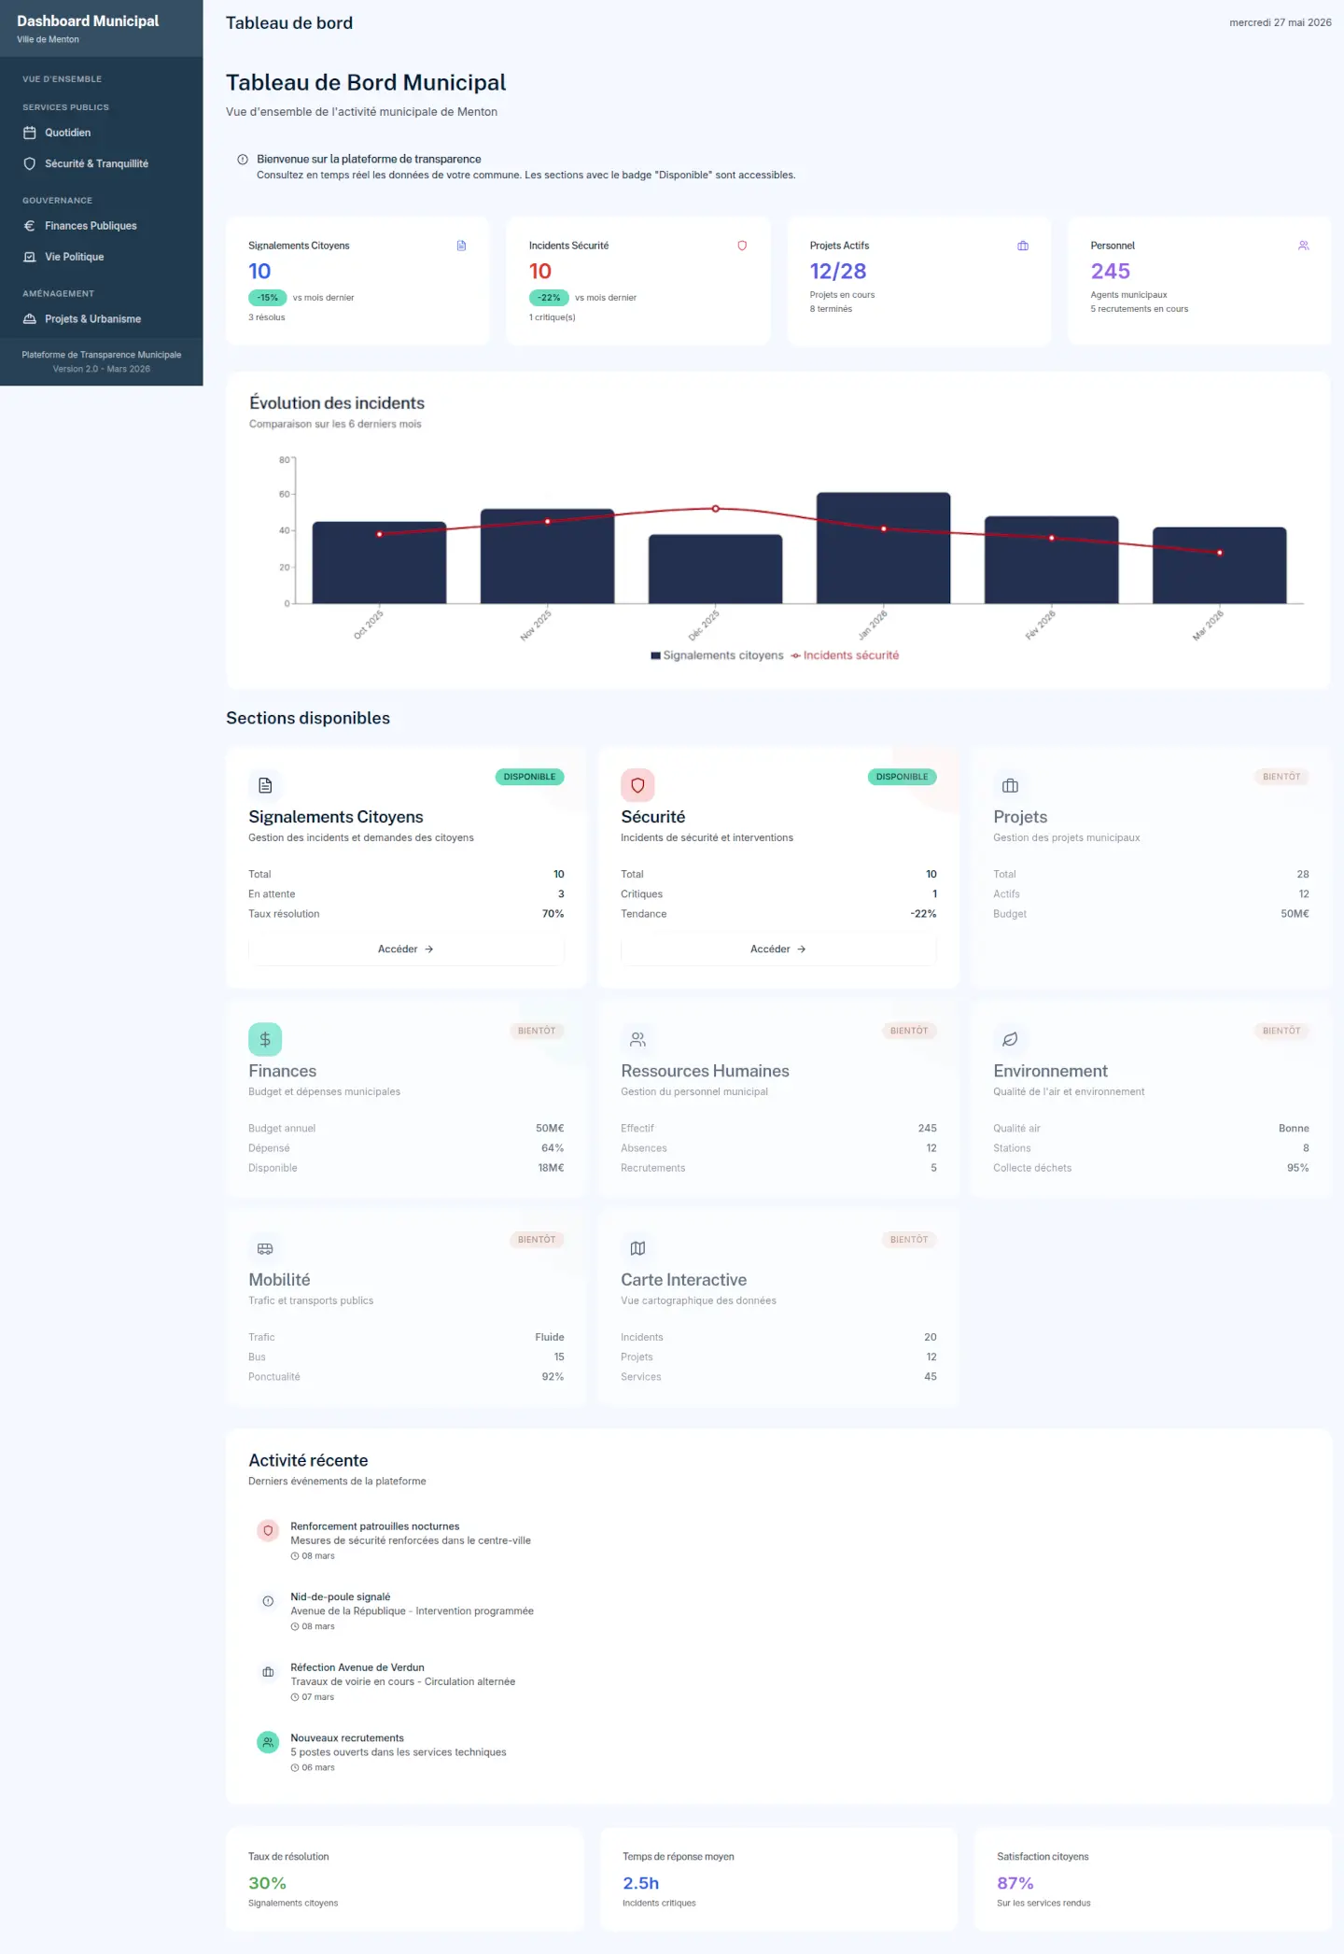This screenshot has width=1344, height=1954.
Task: Click the people icon on Personnel stat card
Action: point(1304,246)
